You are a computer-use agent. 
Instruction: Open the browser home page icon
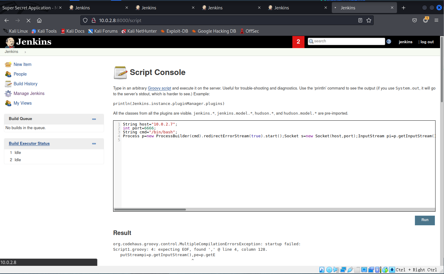[39, 20]
